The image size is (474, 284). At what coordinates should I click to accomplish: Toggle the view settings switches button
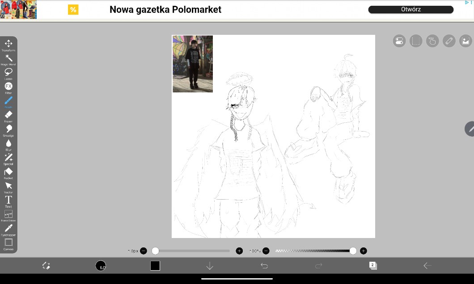(399, 42)
